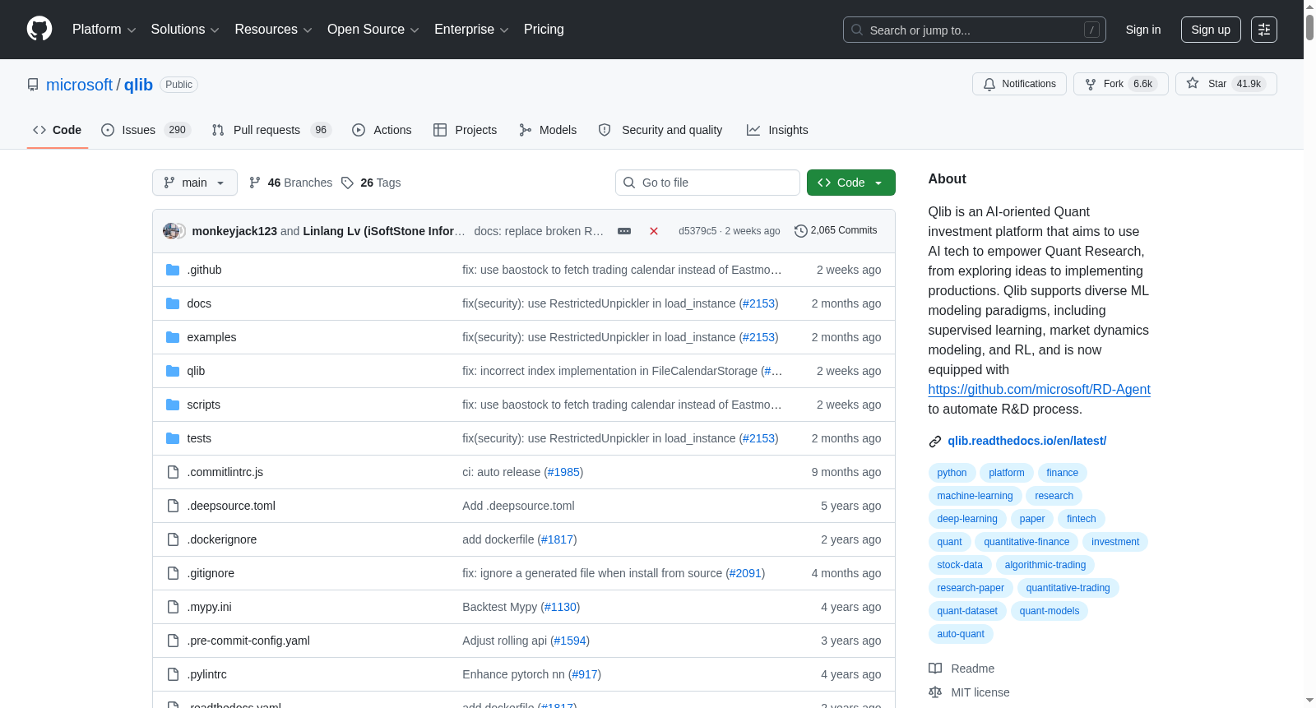Click the star icon to star repo
The image size is (1316, 708).
(1193, 84)
